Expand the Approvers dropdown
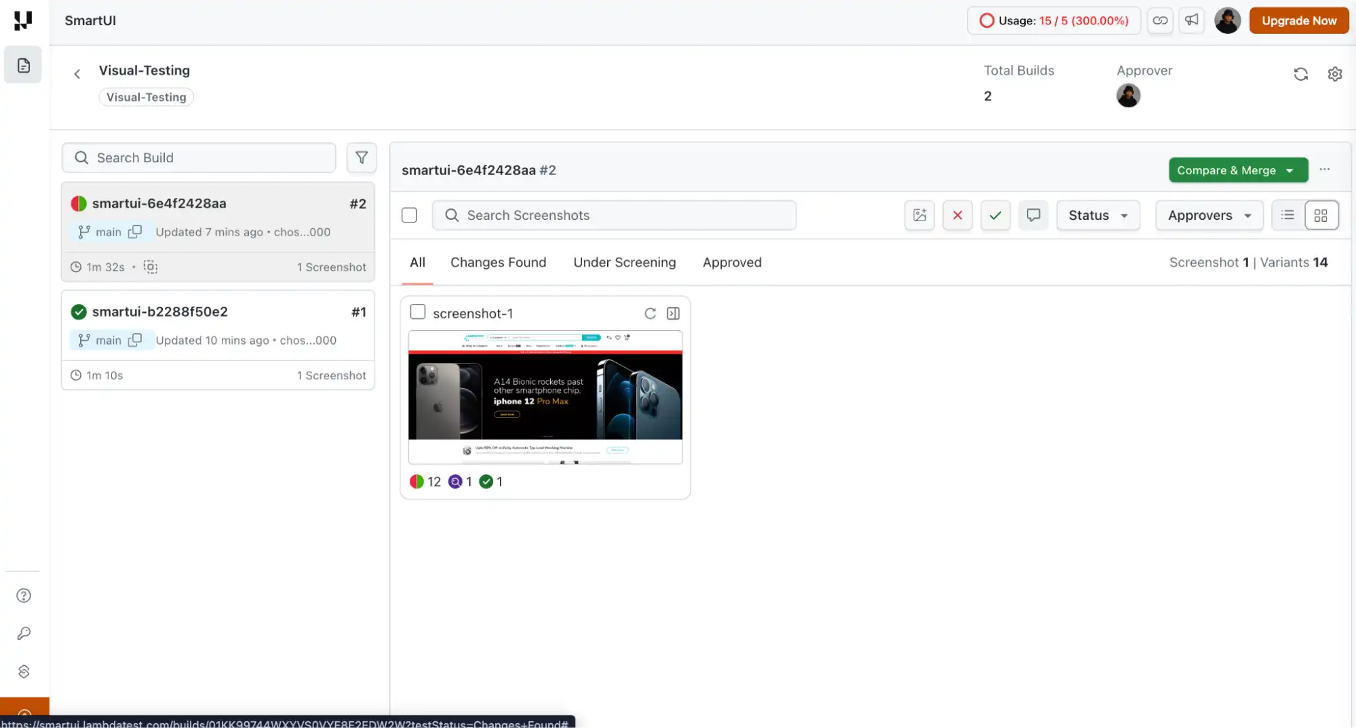This screenshot has width=1356, height=728. pos(1208,215)
